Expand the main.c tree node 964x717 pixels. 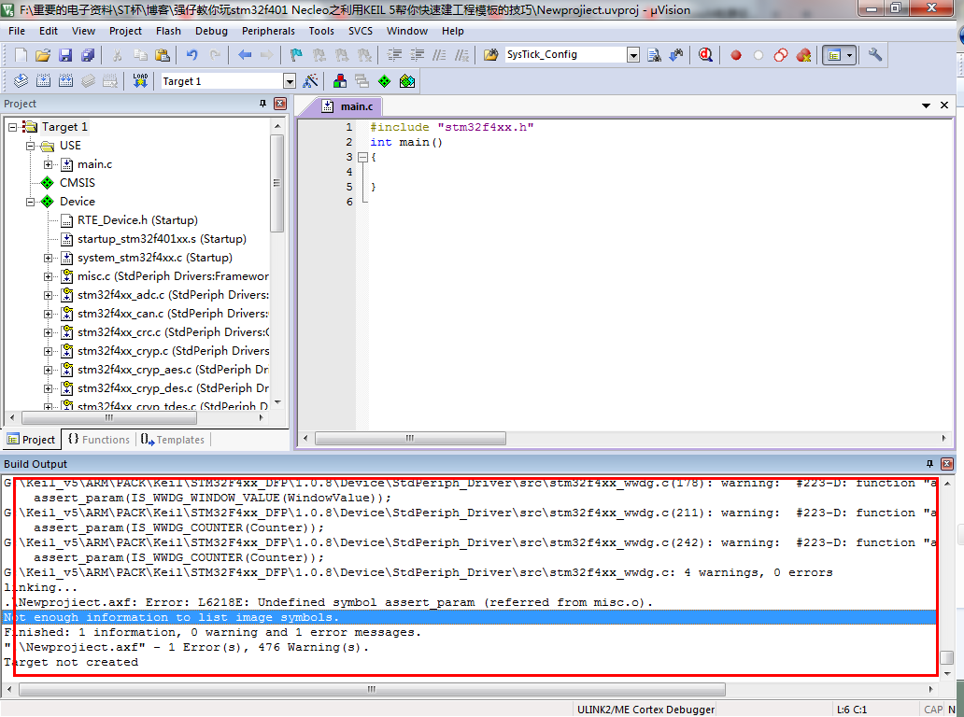tap(48, 164)
